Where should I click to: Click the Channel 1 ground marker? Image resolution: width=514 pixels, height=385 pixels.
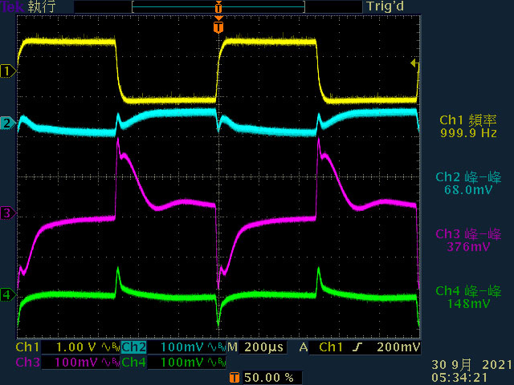tap(8, 71)
